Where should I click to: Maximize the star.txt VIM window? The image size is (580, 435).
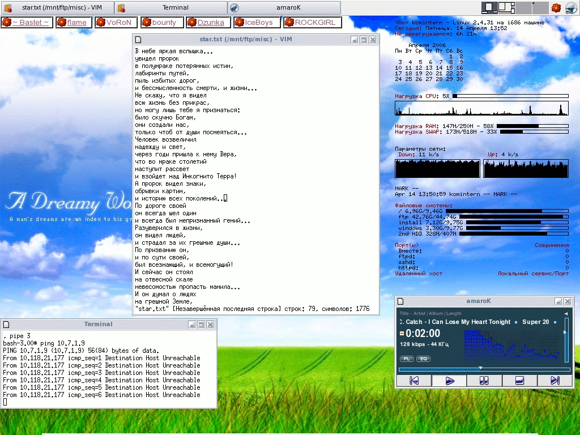click(364, 40)
